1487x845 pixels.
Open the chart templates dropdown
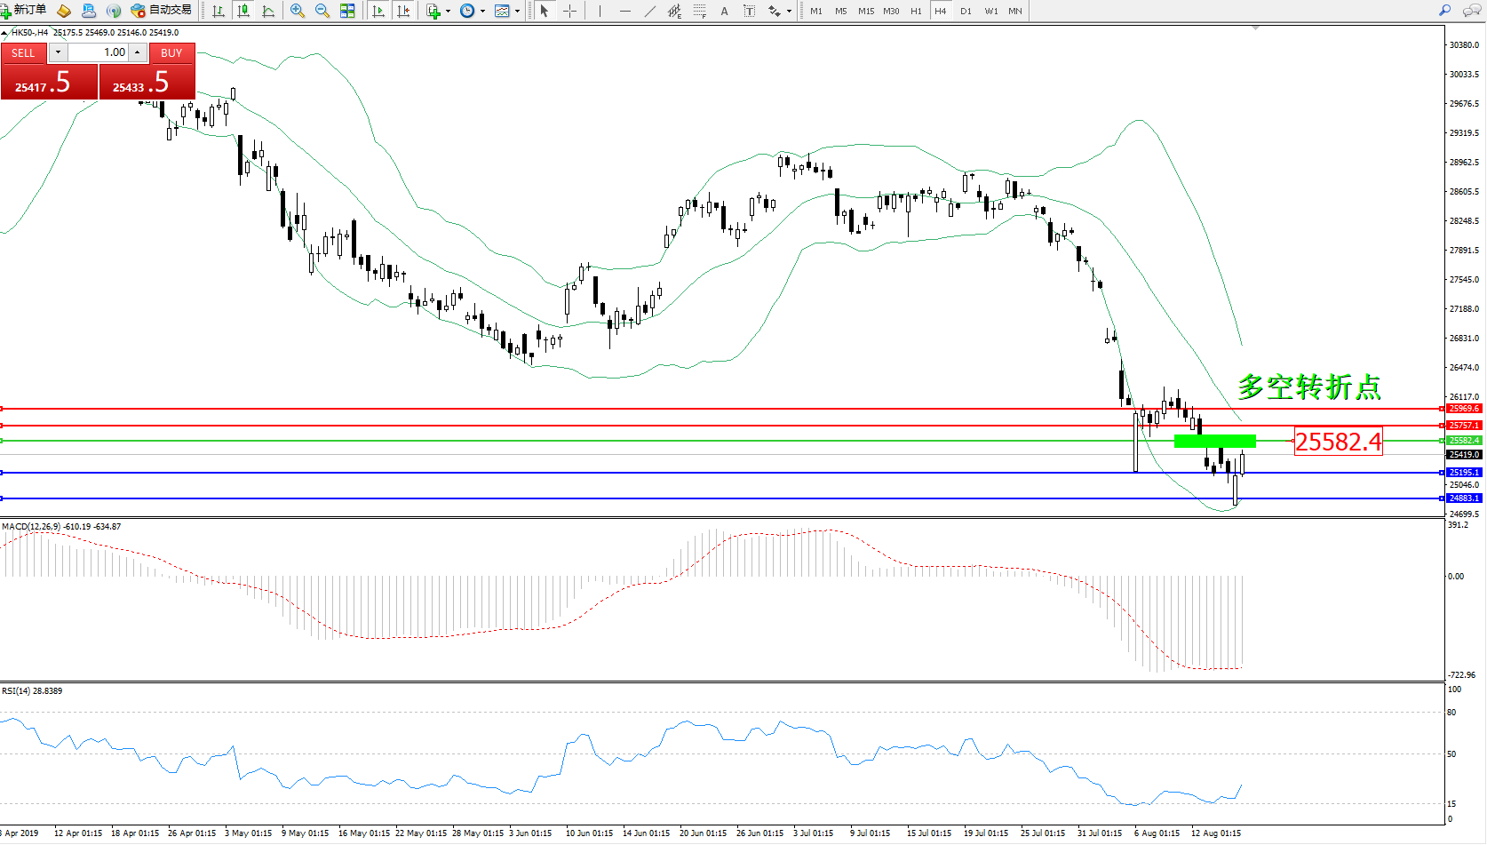517,11
